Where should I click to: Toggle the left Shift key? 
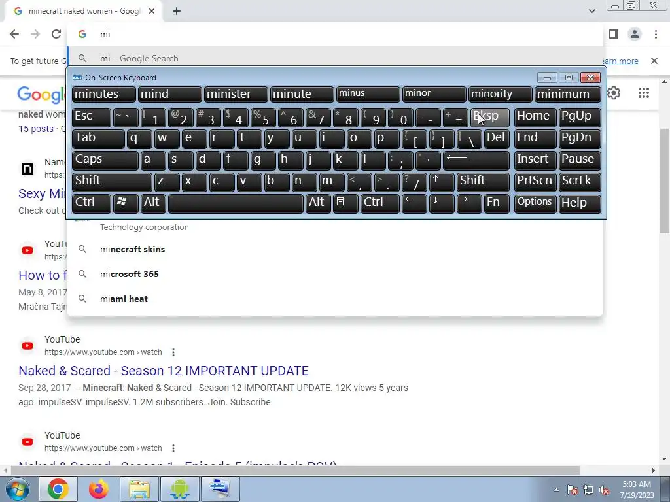(x=112, y=182)
